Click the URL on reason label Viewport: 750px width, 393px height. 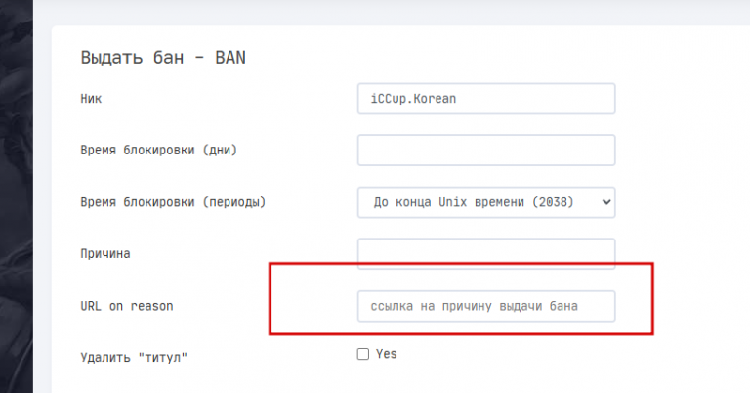(127, 306)
